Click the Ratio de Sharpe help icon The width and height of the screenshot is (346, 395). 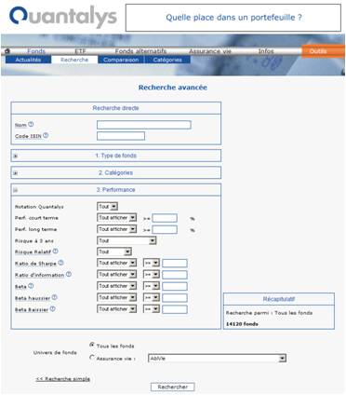point(61,263)
